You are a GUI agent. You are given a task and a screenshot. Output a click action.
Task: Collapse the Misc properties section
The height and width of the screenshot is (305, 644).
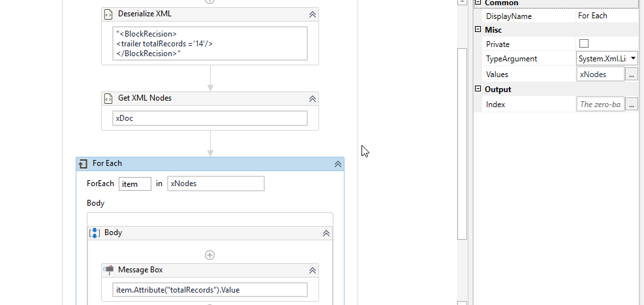click(478, 29)
